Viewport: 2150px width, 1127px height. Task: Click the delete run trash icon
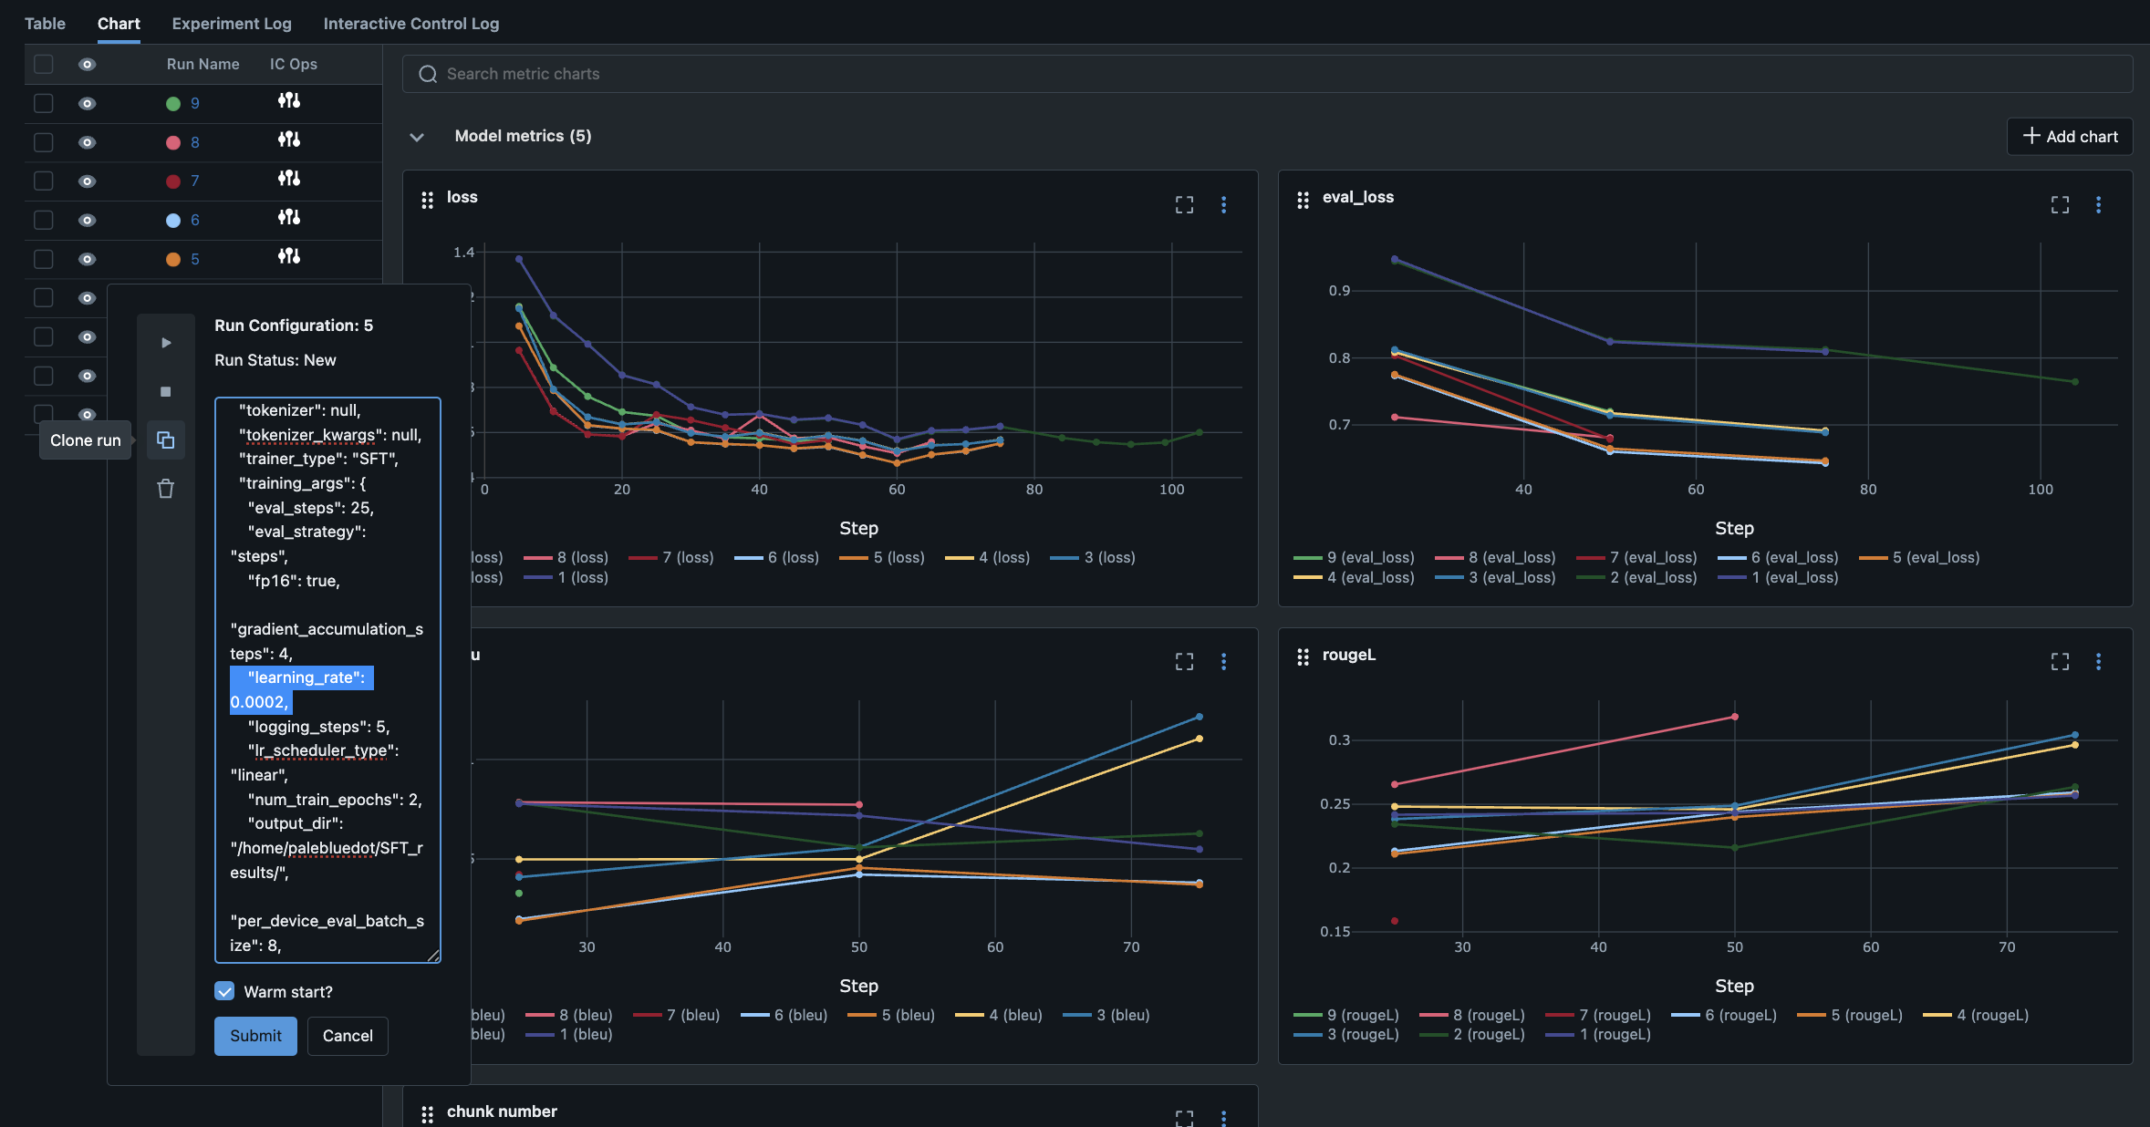click(x=166, y=489)
